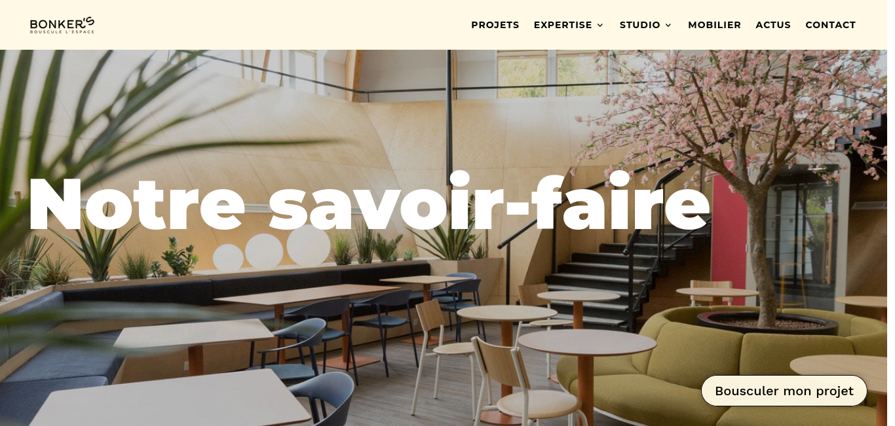The height and width of the screenshot is (426, 895).
Task: Expand the chevron next to EXPERTISE
Action: tap(600, 26)
